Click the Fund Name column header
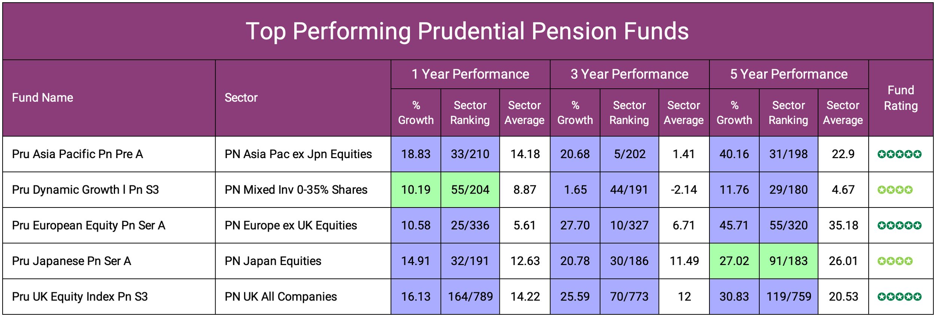936x317 pixels. click(x=43, y=98)
